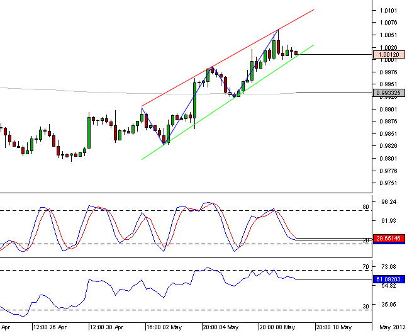The height and width of the screenshot is (333, 407).
Task: Click the 61.93 stochastic scale label
Action: pos(389,221)
